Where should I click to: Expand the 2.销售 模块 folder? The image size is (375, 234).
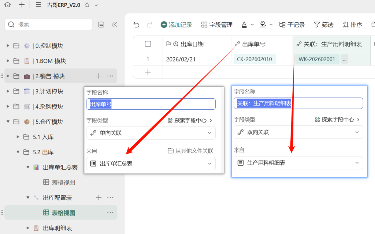point(8,76)
